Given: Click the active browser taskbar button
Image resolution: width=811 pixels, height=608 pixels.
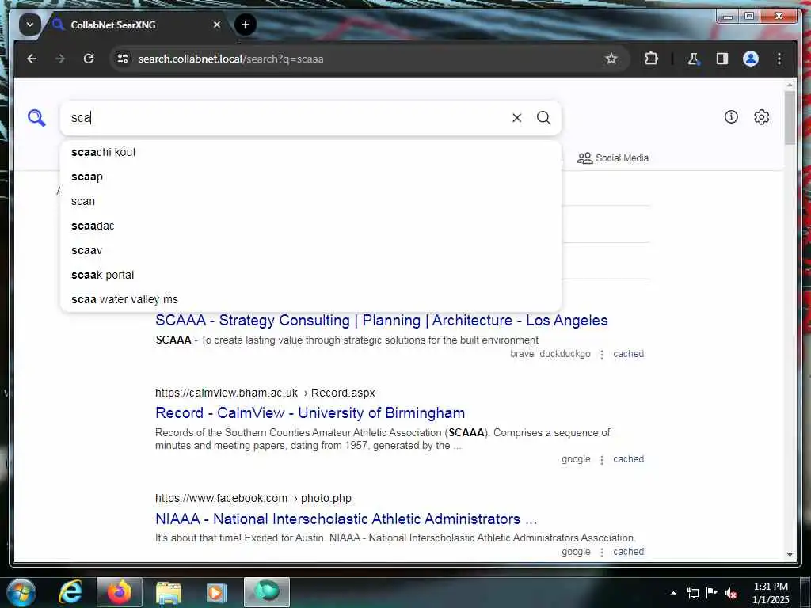Looking at the screenshot, I should pyautogui.click(x=267, y=592).
